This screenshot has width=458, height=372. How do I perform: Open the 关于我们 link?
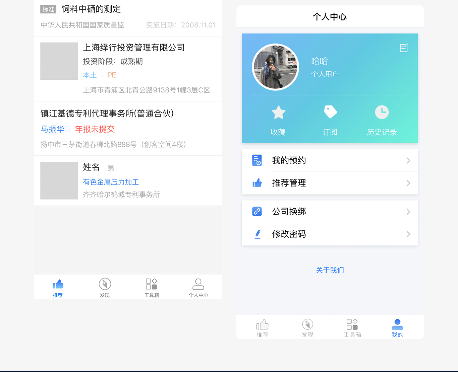[x=330, y=270]
